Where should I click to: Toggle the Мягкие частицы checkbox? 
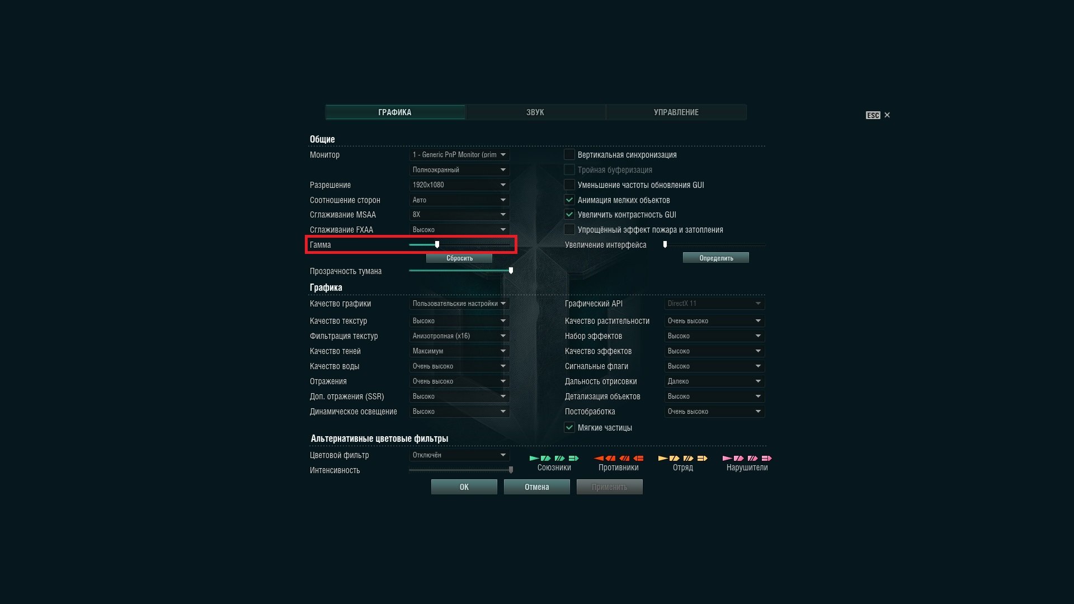569,428
